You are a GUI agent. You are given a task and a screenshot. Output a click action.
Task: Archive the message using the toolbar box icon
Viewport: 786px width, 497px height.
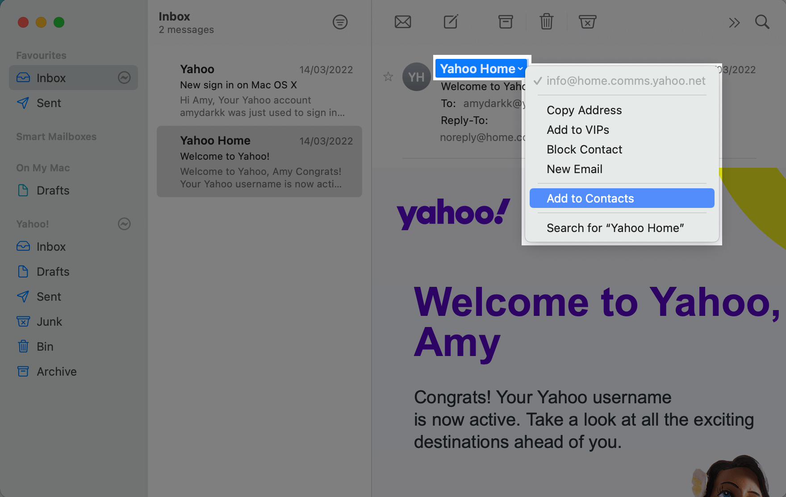point(505,22)
